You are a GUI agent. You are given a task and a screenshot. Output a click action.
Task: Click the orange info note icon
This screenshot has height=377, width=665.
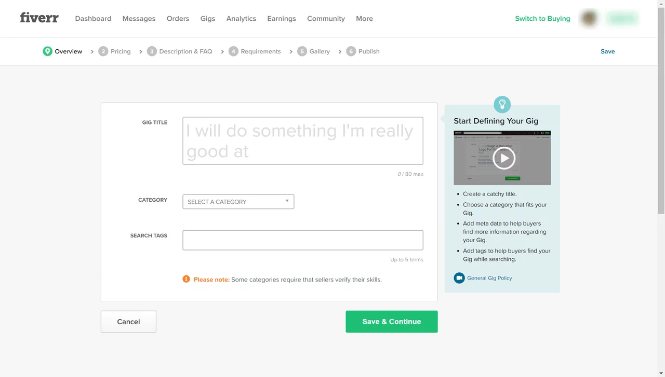pos(186,279)
